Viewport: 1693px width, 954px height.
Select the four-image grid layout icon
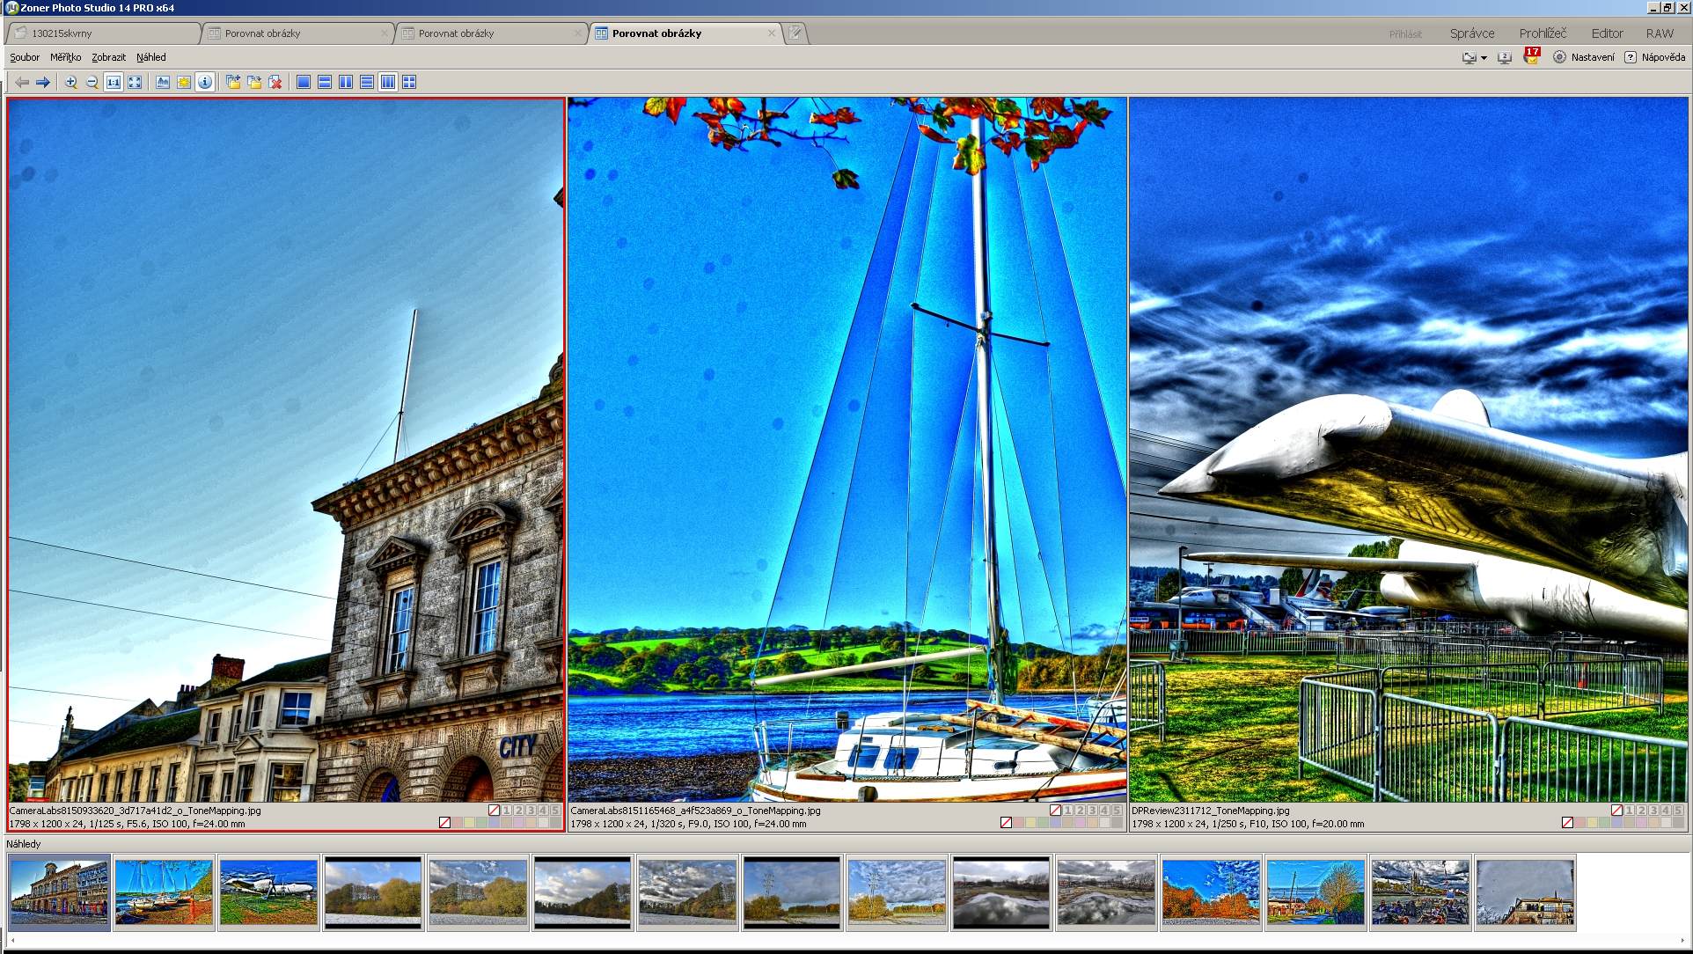point(409,82)
